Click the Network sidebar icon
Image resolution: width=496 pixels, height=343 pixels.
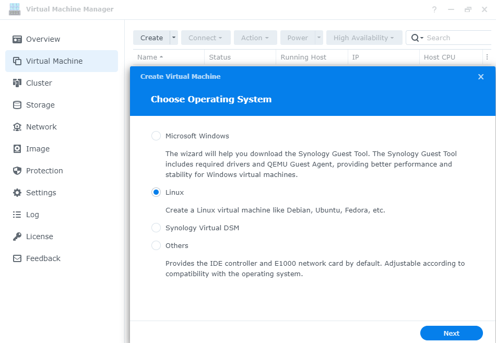pyautogui.click(x=17, y=127)
